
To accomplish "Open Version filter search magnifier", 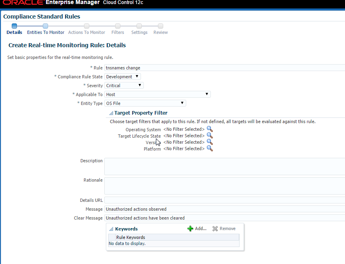I will (x=210, y=142).
